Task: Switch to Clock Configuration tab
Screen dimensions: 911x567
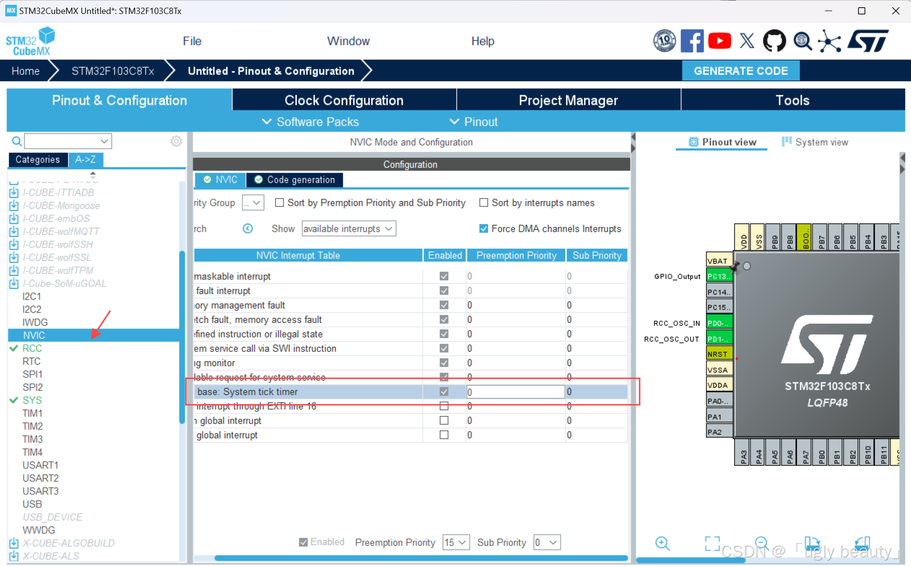Action: click(344, 100)
